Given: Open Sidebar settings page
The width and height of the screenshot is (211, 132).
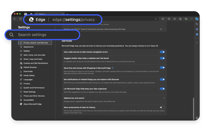Looking at the screenshot, I should [x=27, y=51].
